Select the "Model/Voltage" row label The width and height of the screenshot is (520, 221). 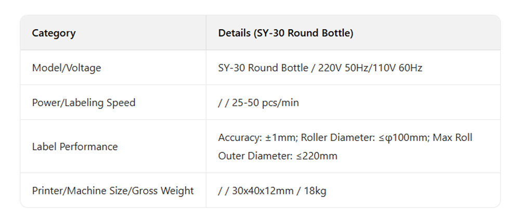click(x=67, y=68)
